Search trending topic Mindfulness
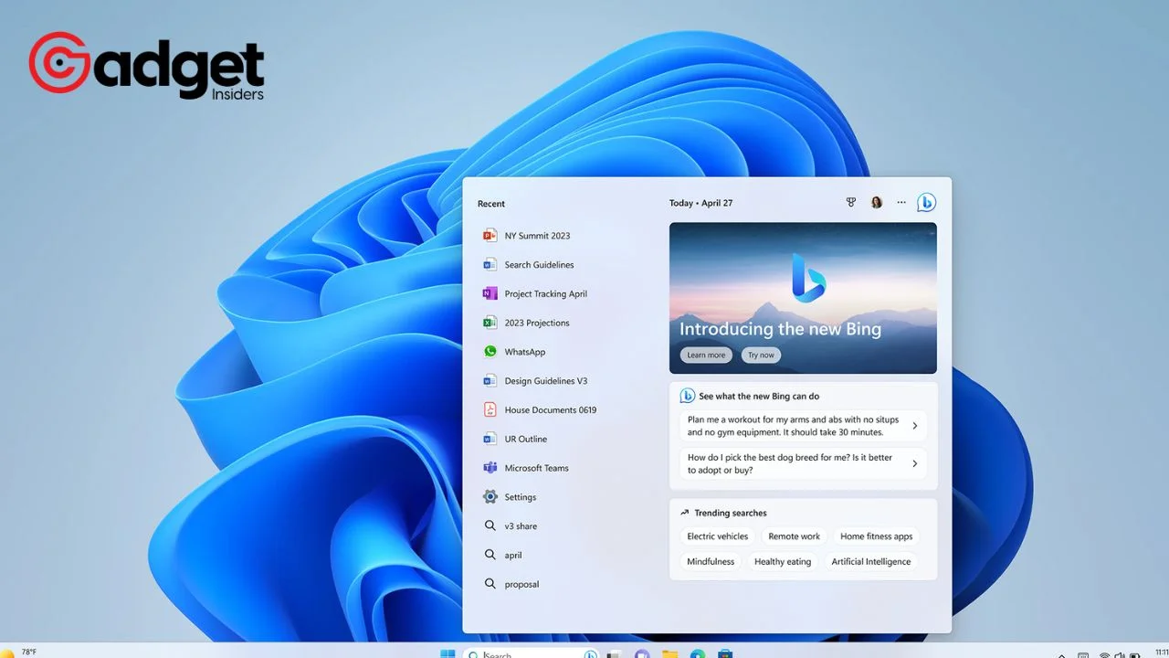 pos(711,562)
